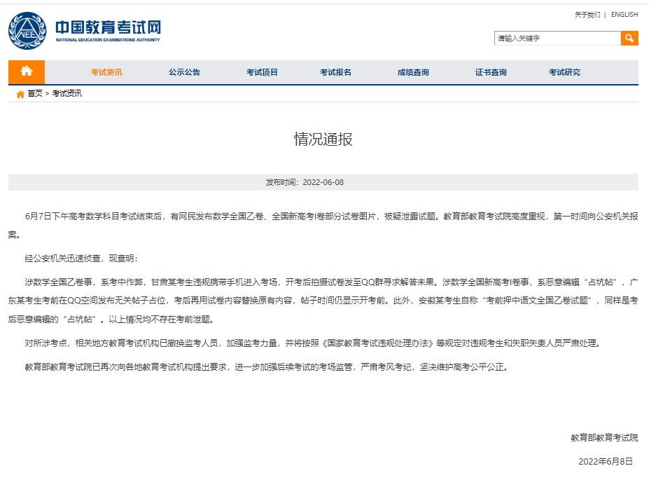Viewport: 649px width, 480px height.
Task: Open the 考试资讯 navigation tab
Action: [106, 72]
